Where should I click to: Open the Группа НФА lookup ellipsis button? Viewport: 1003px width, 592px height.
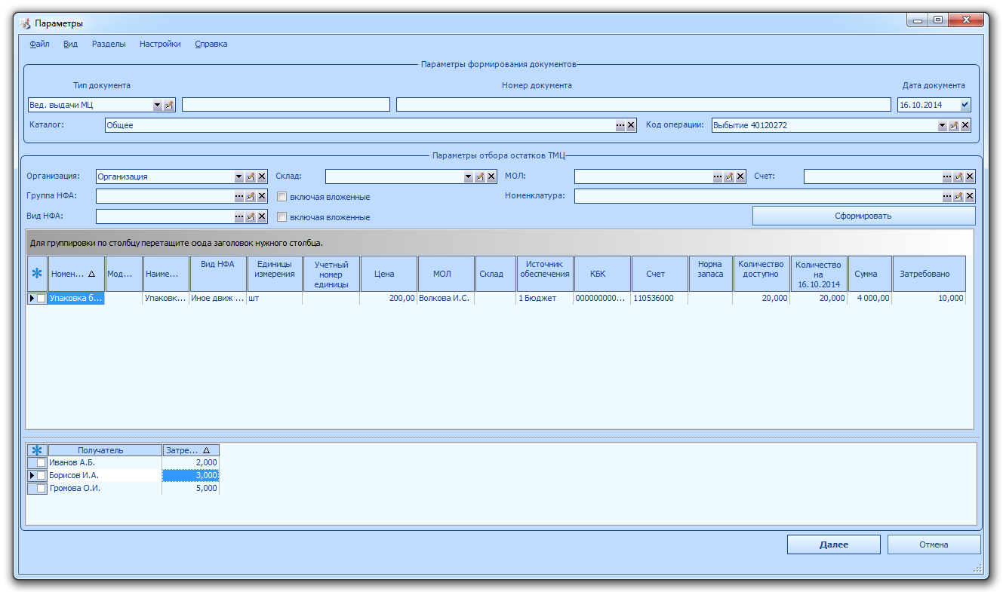239,196
